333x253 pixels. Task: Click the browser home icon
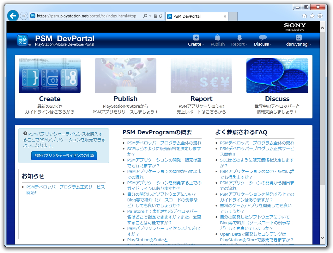pyautogui.click(x=304, y=16)
